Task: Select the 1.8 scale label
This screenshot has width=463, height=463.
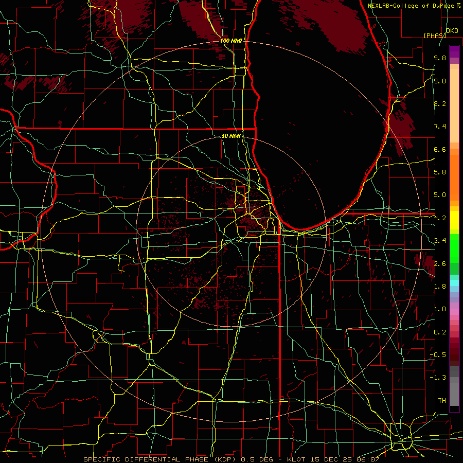Action: [440, 286]
